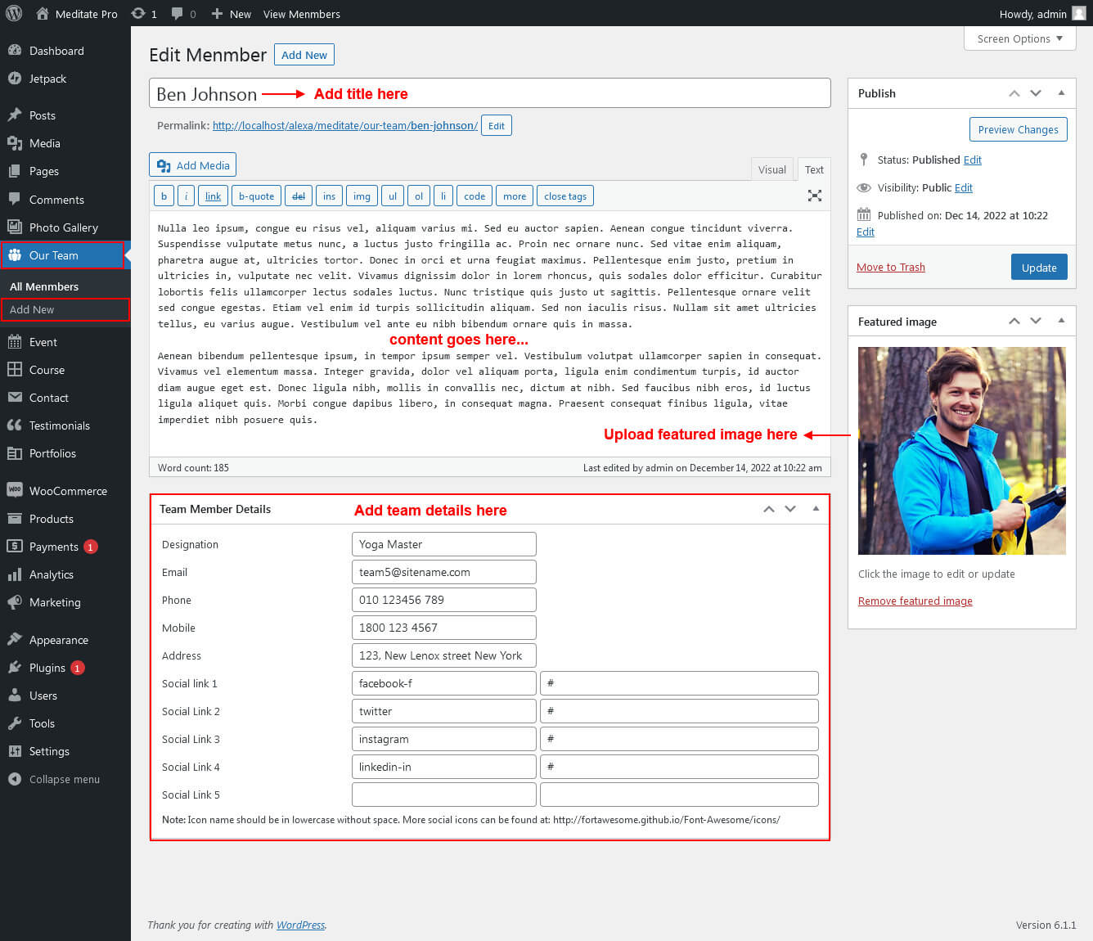
Task: Edit the Published status link
Action: pyautogui.click(x=972, y=160)
